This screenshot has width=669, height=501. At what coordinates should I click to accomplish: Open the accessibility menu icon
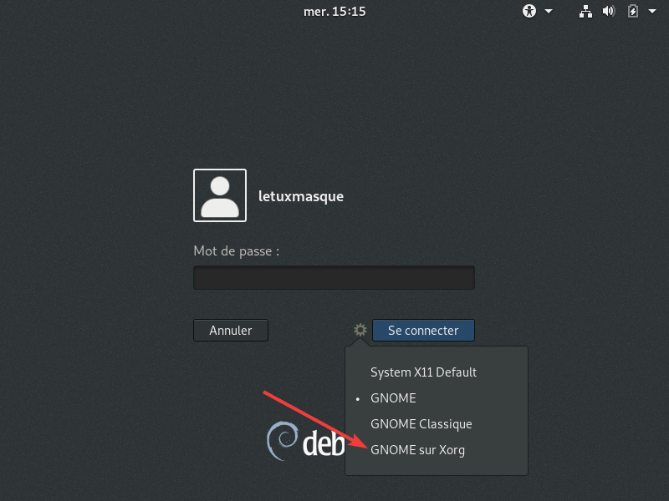(529, 11)
